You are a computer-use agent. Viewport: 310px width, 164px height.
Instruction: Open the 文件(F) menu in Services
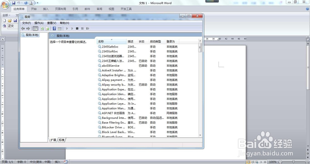[x=26, y=23]
